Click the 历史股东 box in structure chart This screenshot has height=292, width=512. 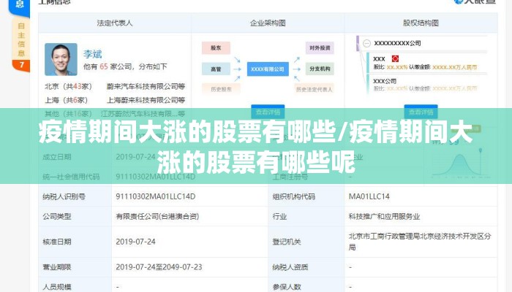pos(221,89)
